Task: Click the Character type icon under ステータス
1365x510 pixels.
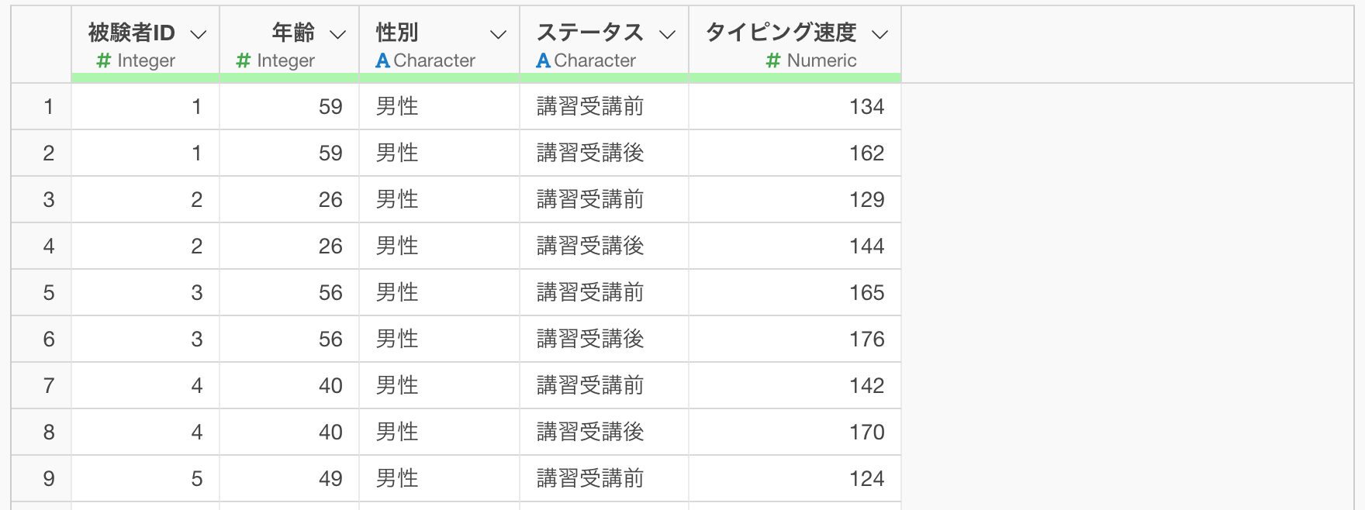Action: tap(543, 60)
